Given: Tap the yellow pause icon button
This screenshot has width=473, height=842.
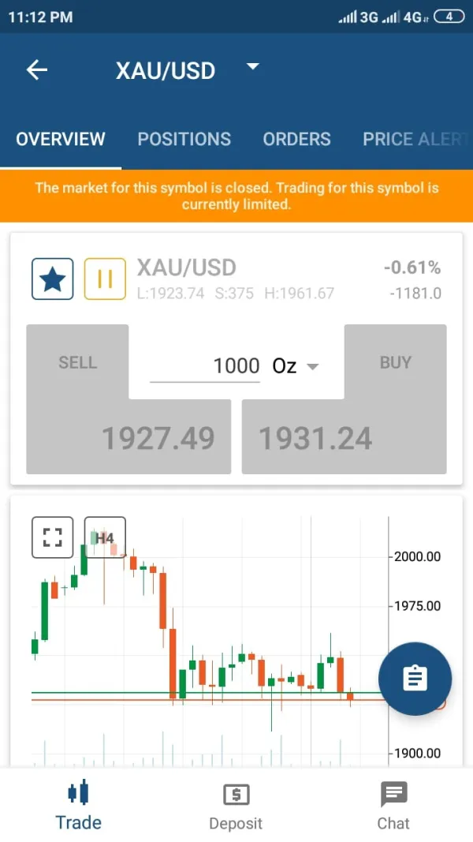Looking at the screenshot, I should coord(105,279).
